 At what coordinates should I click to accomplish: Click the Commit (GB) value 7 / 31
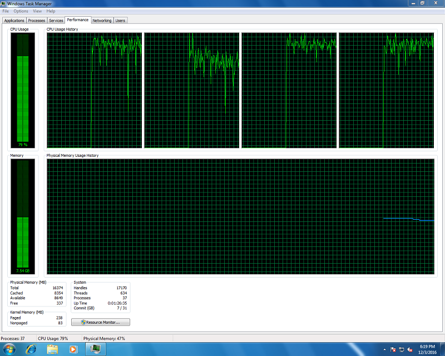pyautogui.click(x=122, y=308)
